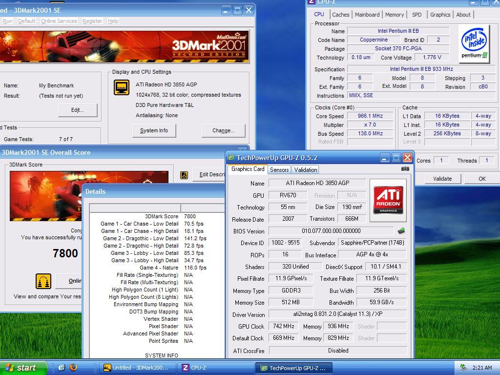Switch to the About tab in CPU-Z

coord(463,15)
